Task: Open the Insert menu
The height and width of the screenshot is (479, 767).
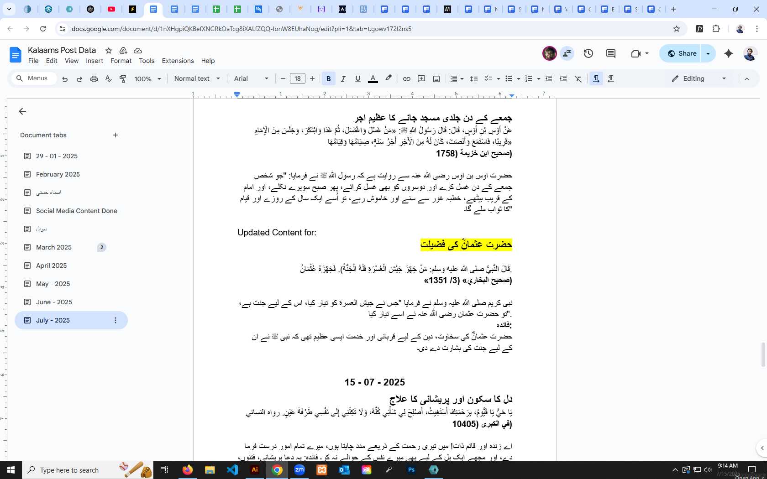Action: 95,61
